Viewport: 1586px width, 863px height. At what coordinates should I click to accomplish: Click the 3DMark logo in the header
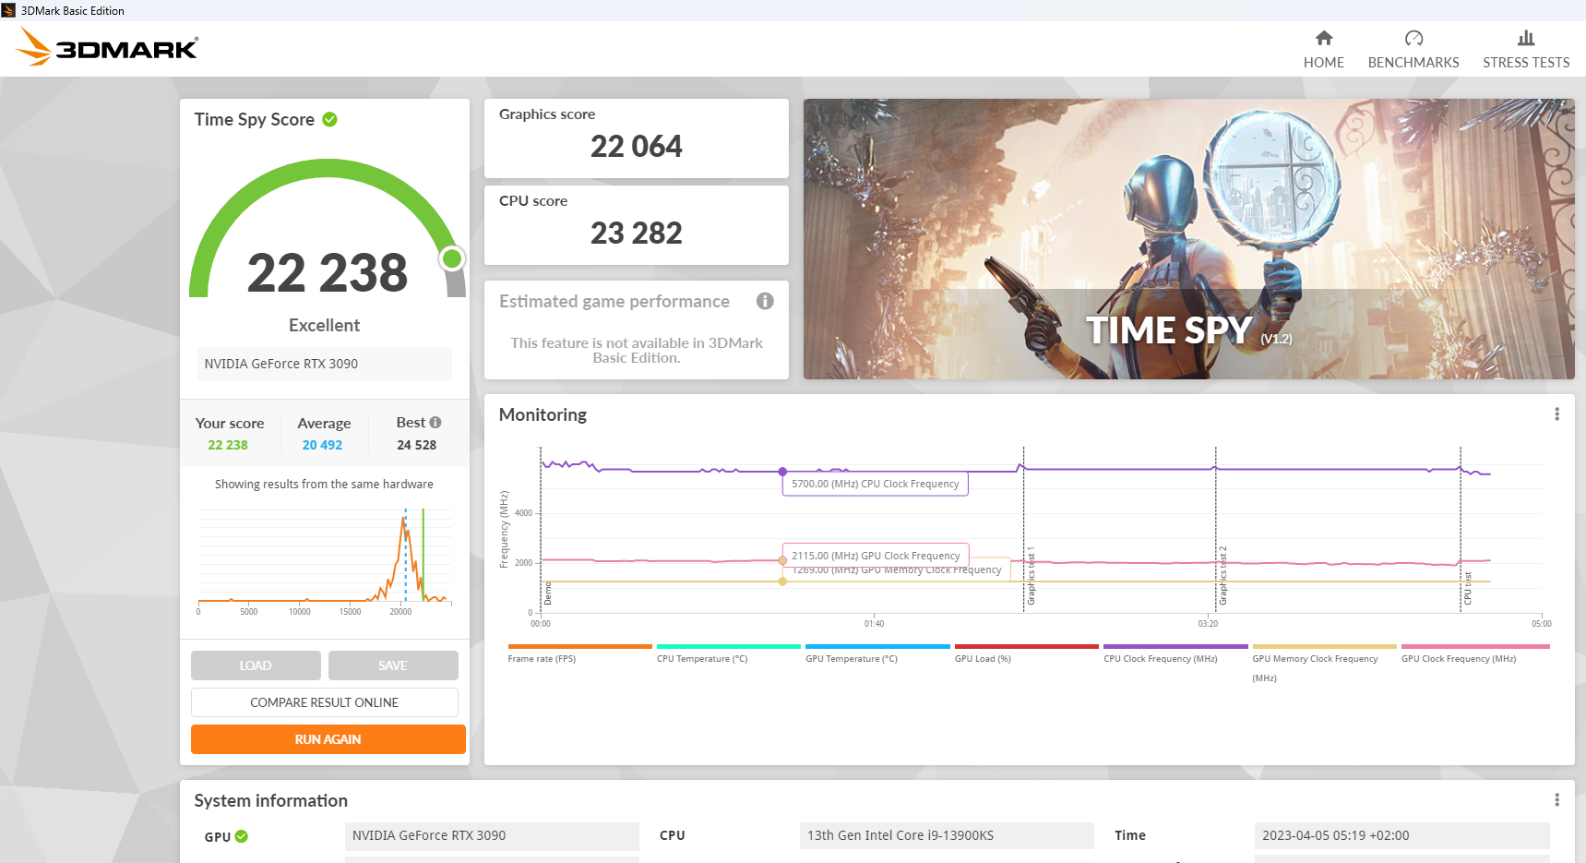pos(107,47)
